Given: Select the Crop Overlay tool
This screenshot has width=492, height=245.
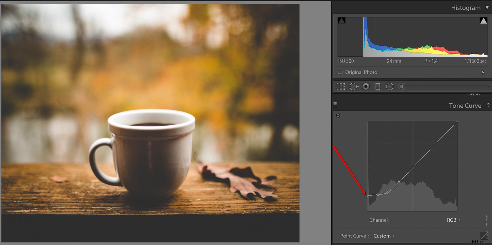Looking at the screenshot, I should pyautogui.click(x=340, y=86).
